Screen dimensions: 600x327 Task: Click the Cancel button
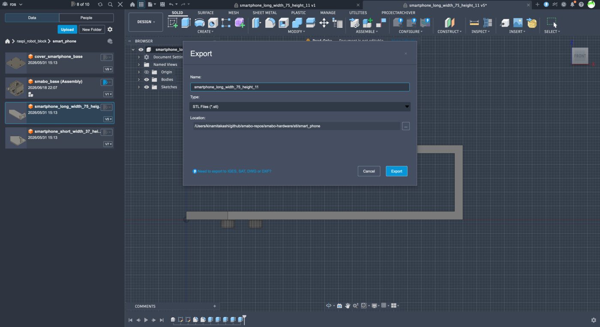point(369,171)
